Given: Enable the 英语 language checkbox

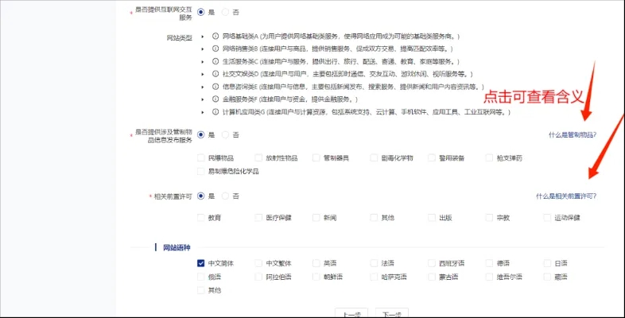Looking at the screenshot, I should pyautogui.click(x=316, y=263).
